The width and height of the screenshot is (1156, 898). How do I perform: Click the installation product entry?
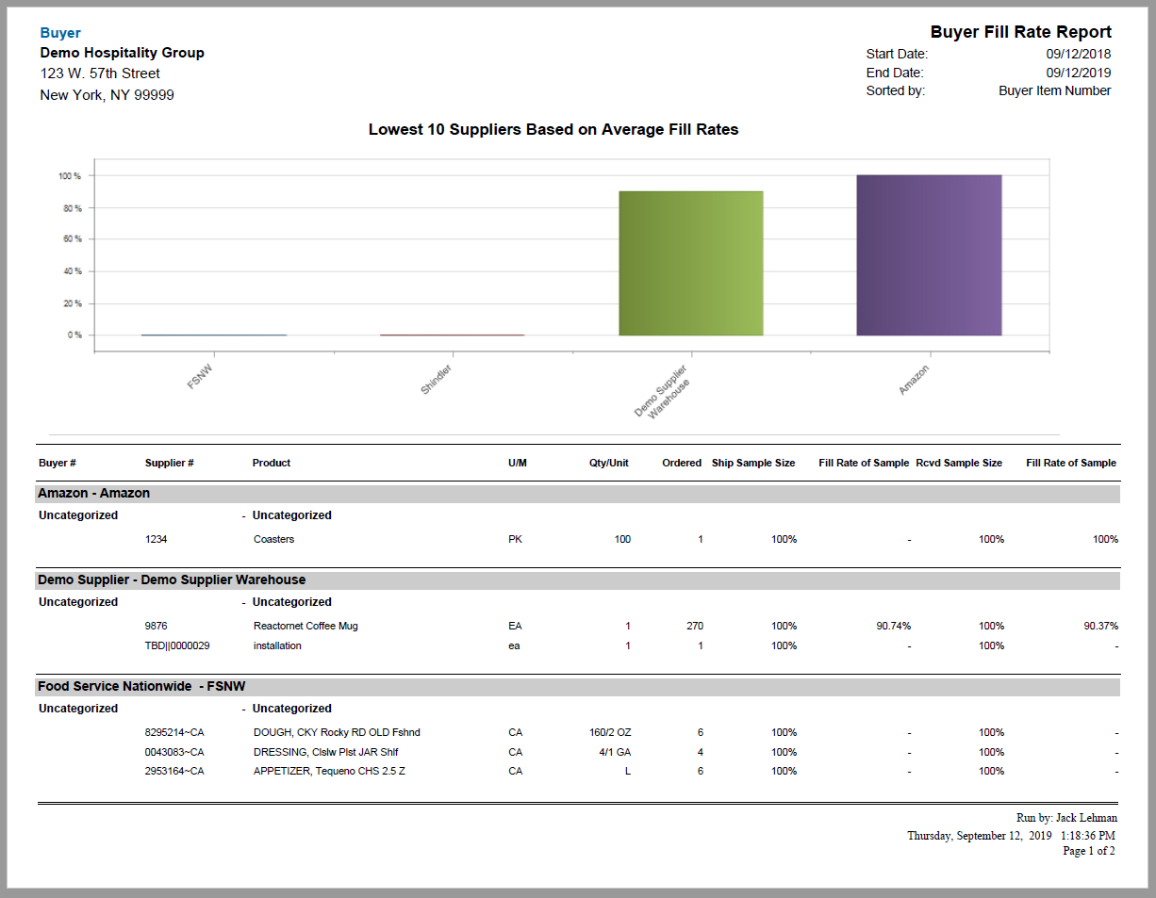pyautogui.click(x=276, y=645)
